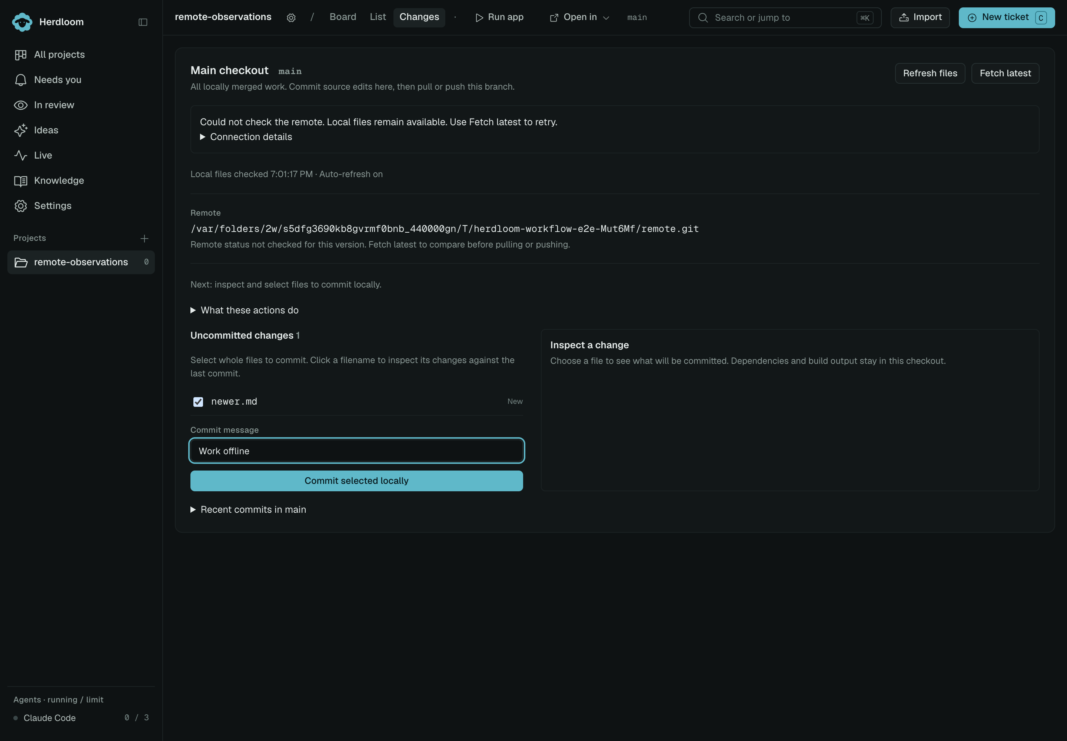This screenshot has width=1067, height=741.
Task: Click Run app label
Action: (x=505, y=17)
